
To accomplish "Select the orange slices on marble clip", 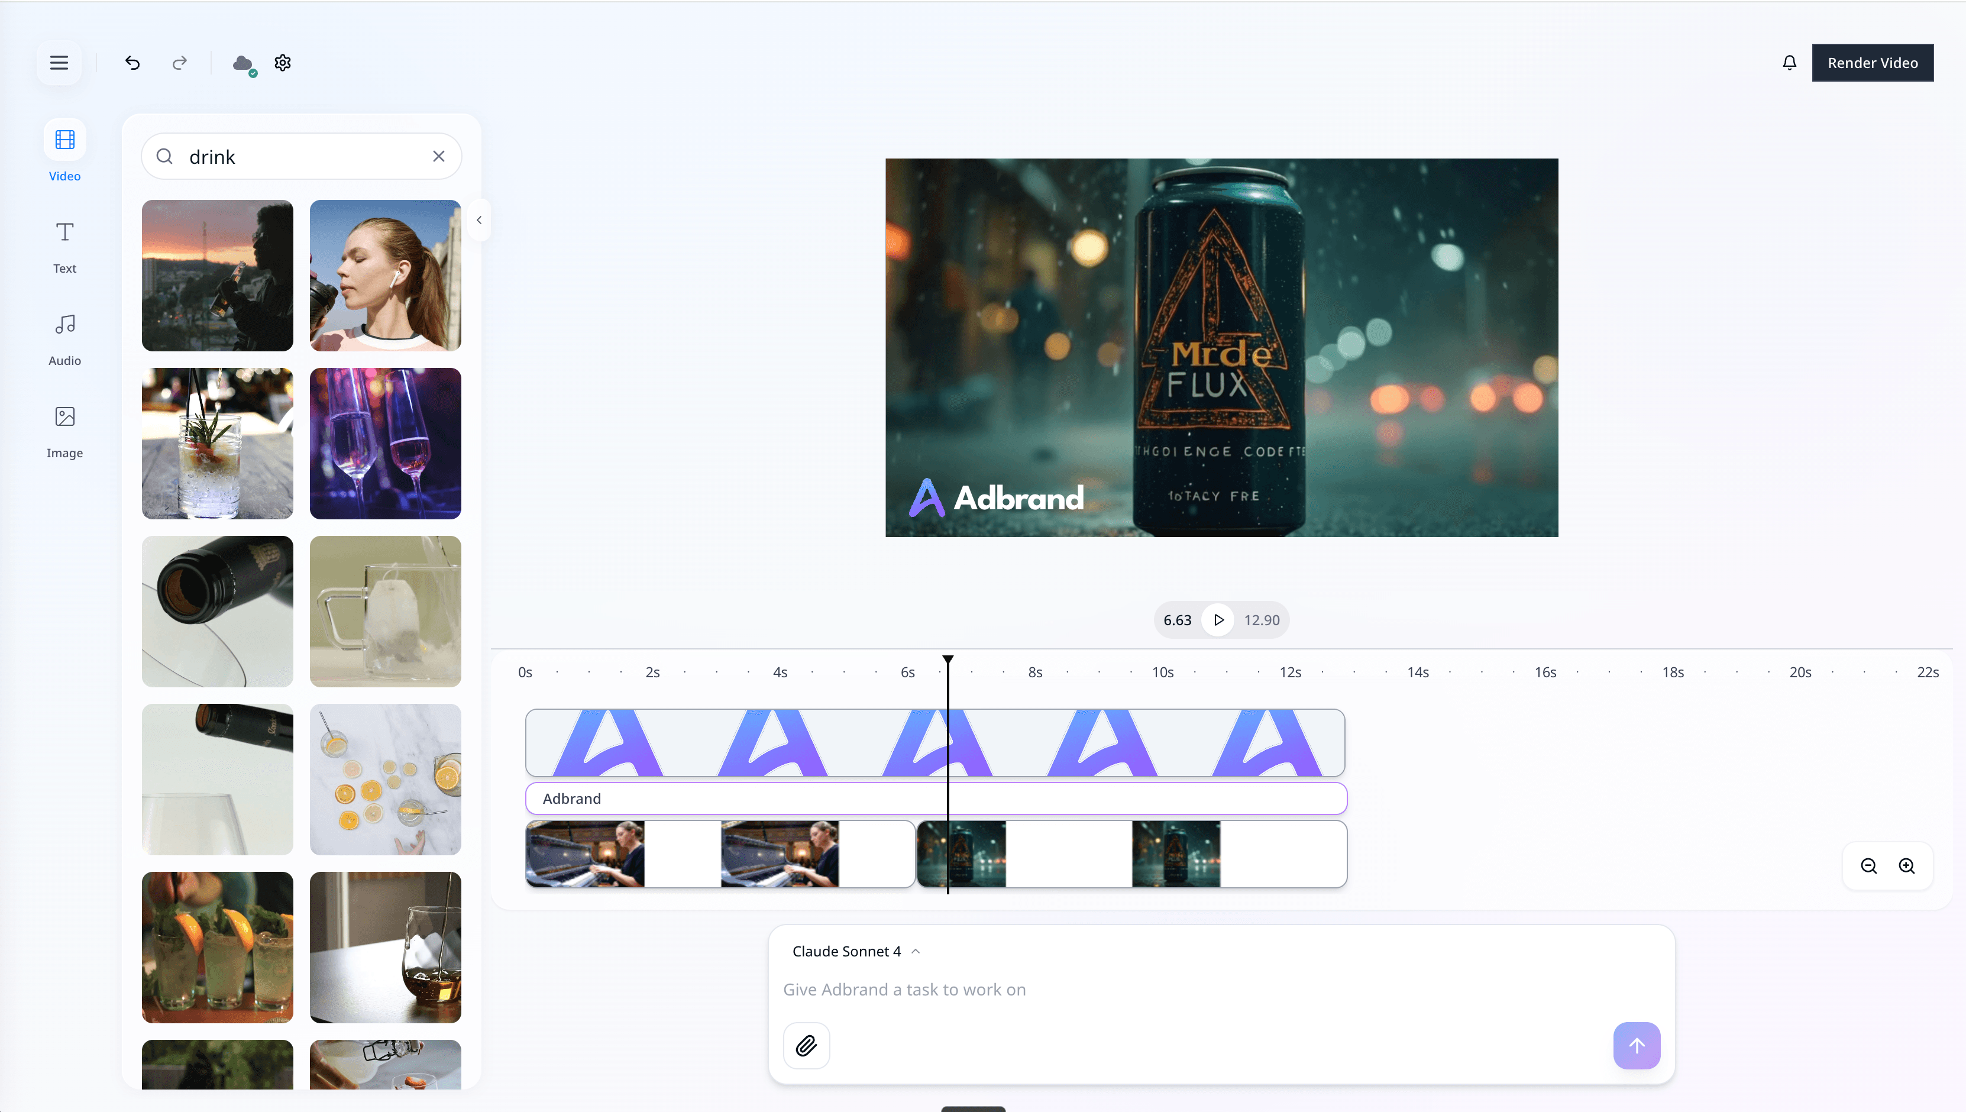I will pyautogui.click(x=386, y=780).
